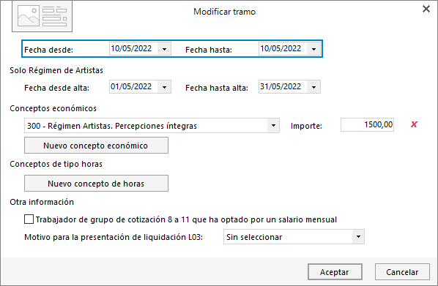Viewport: 438px width, 286px height.
Task: Click the Importe: label
Action: tap(306, 126)
